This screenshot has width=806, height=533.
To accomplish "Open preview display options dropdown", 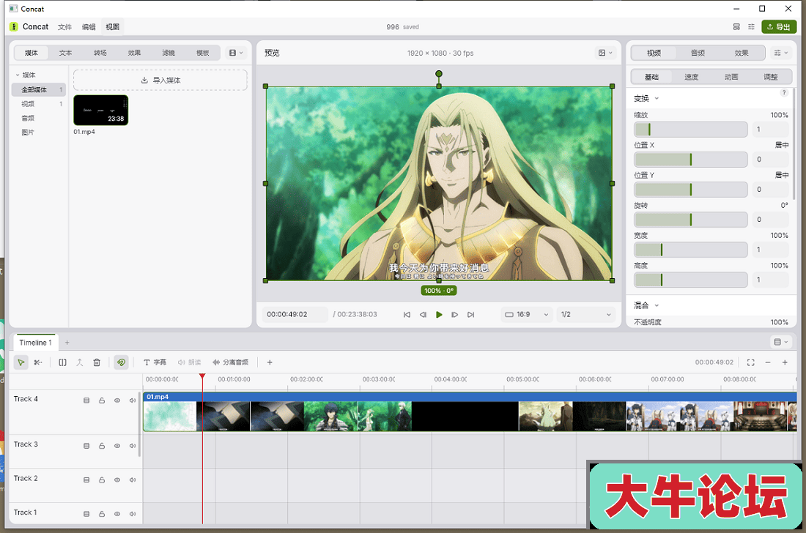I will pos(605,53).
